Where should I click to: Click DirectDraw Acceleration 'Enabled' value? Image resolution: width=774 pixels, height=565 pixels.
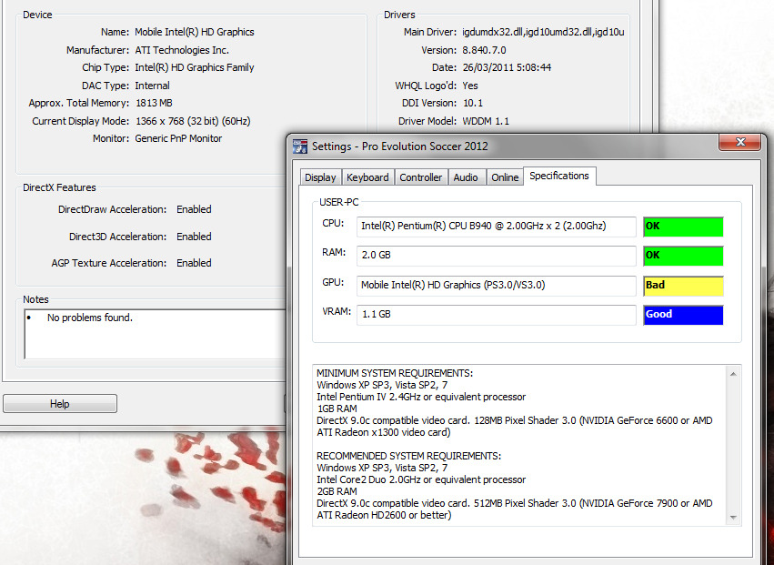click(x=194, y=209)
